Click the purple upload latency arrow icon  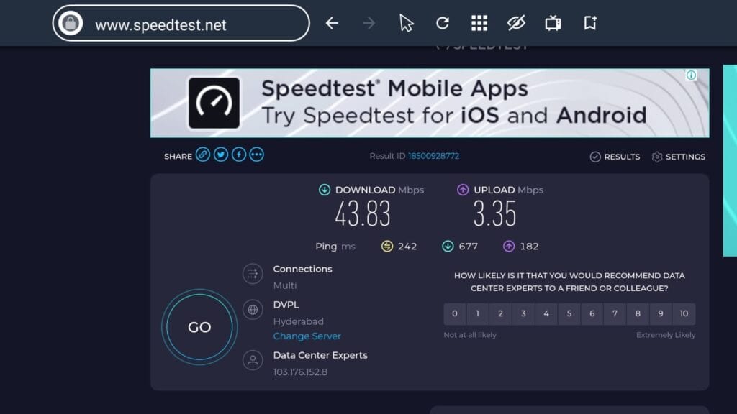(507, 246)
